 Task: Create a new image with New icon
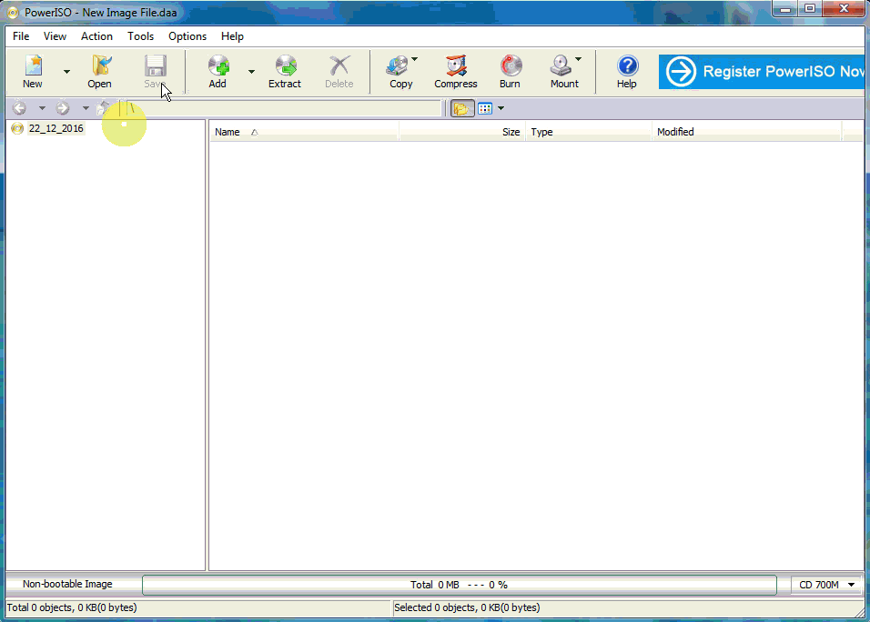[33, 71]
